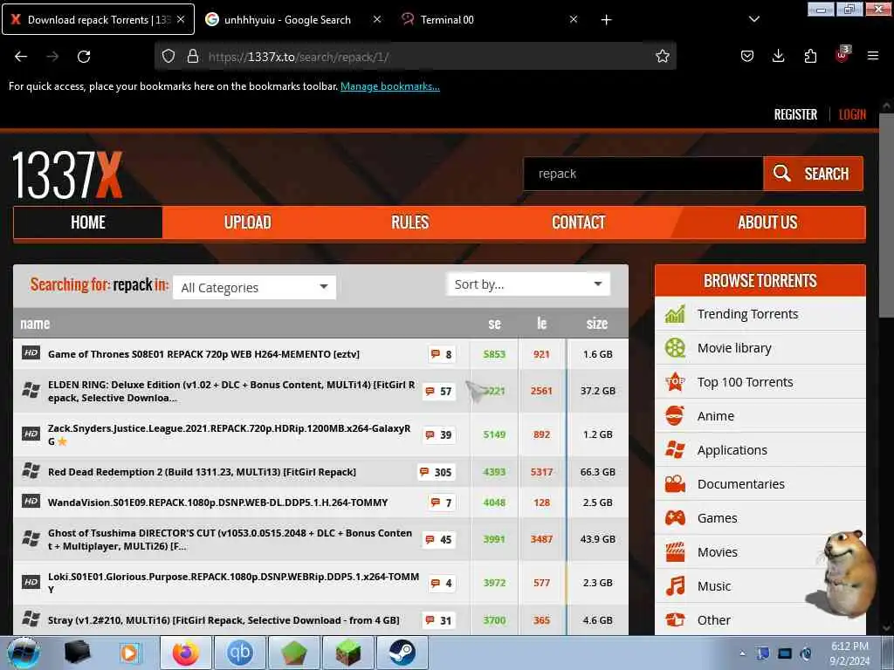Click the 'se' seeders column header
The height and width of the screenshot is (670, 894).
tap(494, 324)
